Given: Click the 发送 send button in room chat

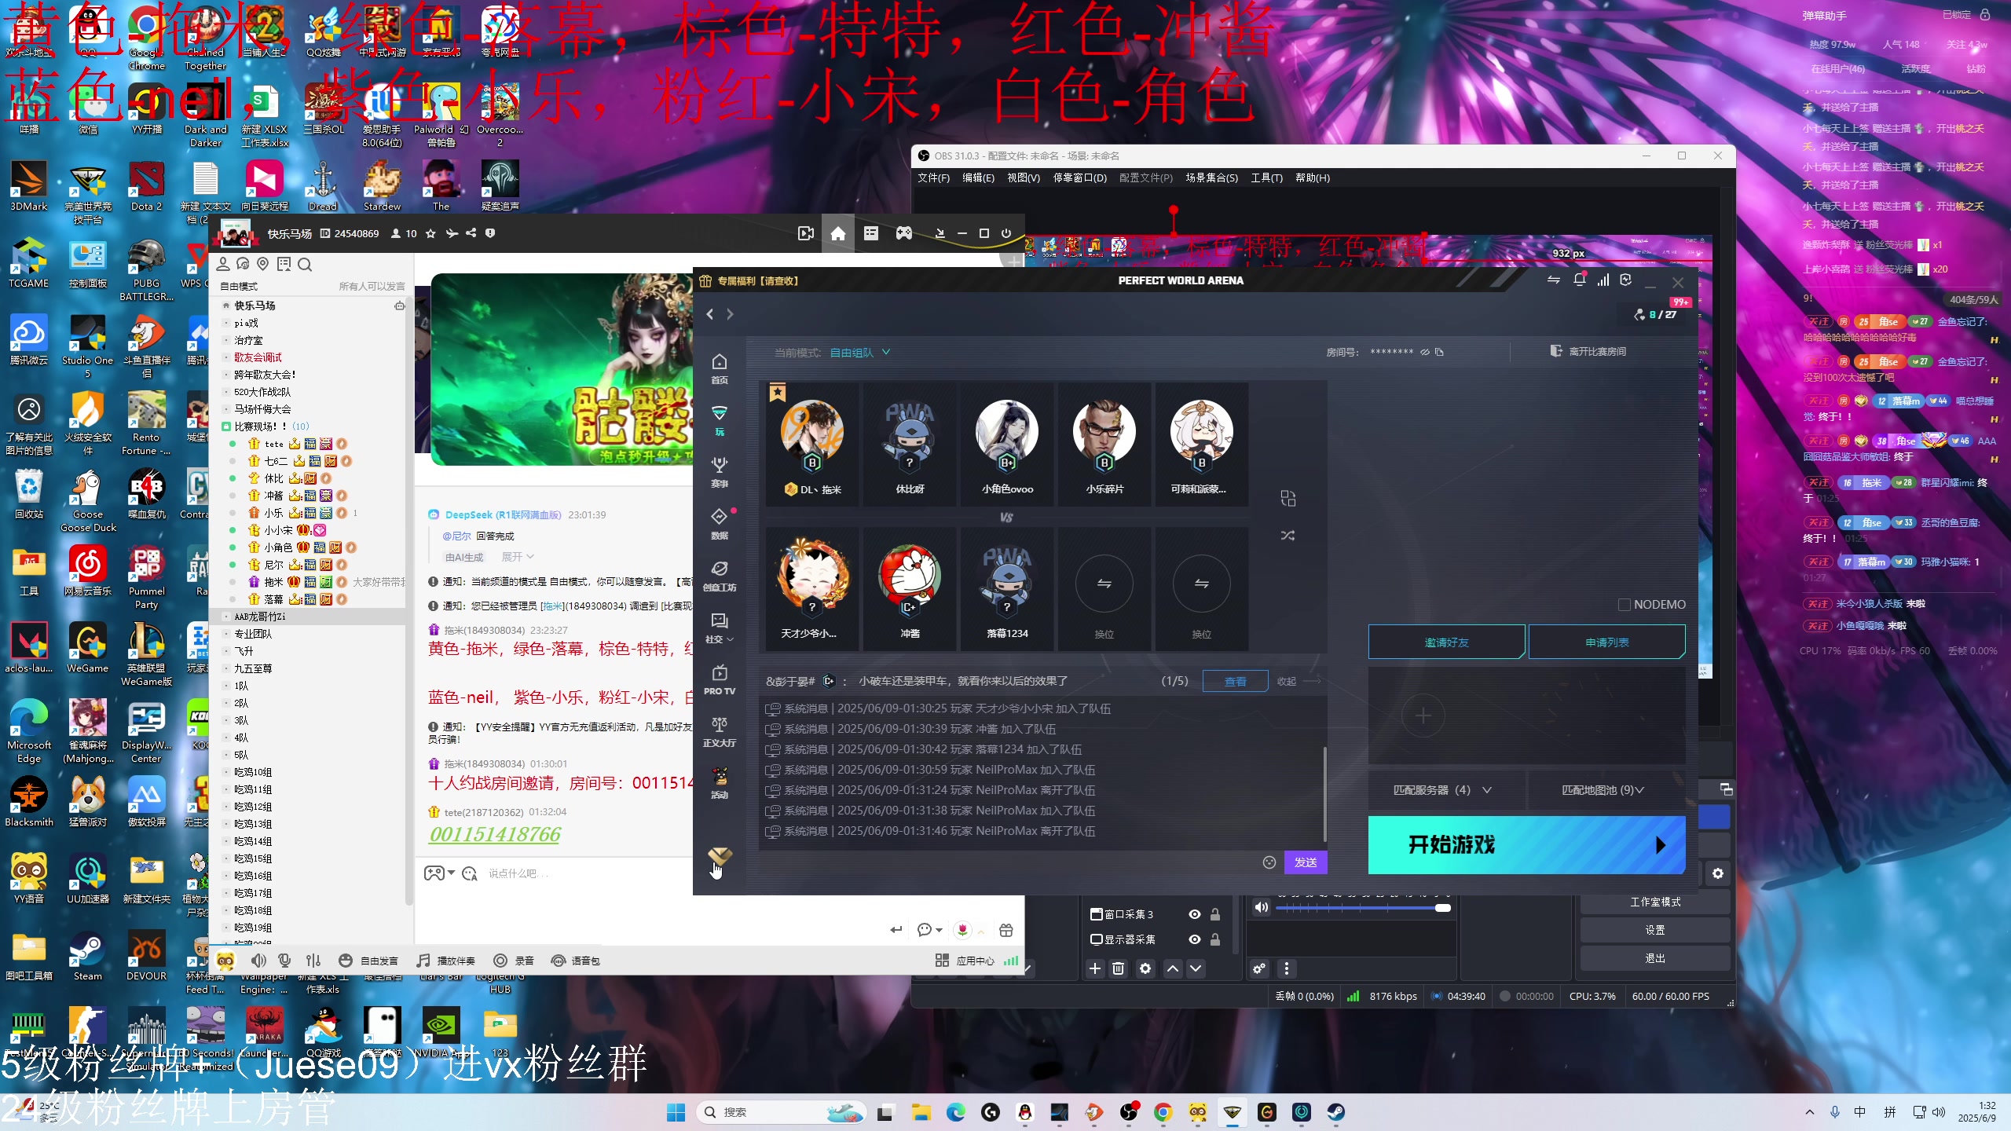Looking at the screenshot, I should (x=1306, y=862).
